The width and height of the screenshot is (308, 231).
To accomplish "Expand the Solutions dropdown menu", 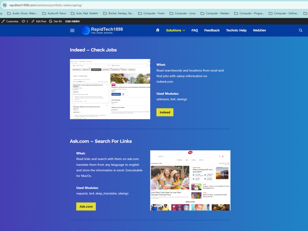I will [x=176, y=30].
